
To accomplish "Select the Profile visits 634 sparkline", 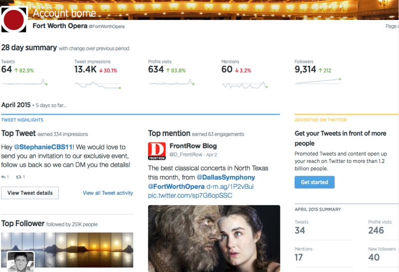I will click(171, 83).
